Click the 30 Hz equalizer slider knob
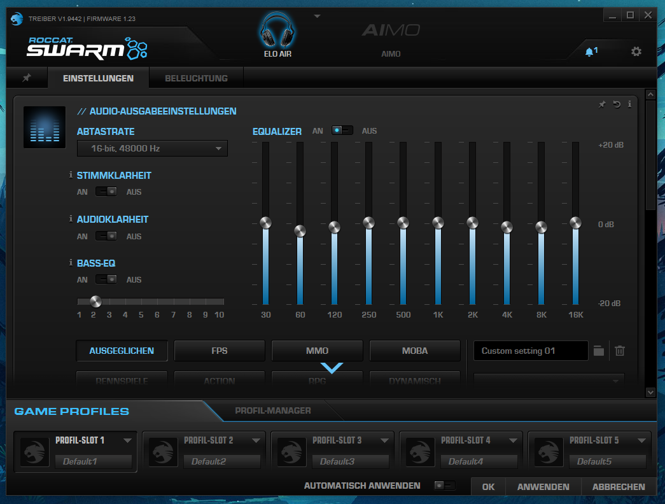This screenshot has width=665, height=504. click(x=265, y=223)
